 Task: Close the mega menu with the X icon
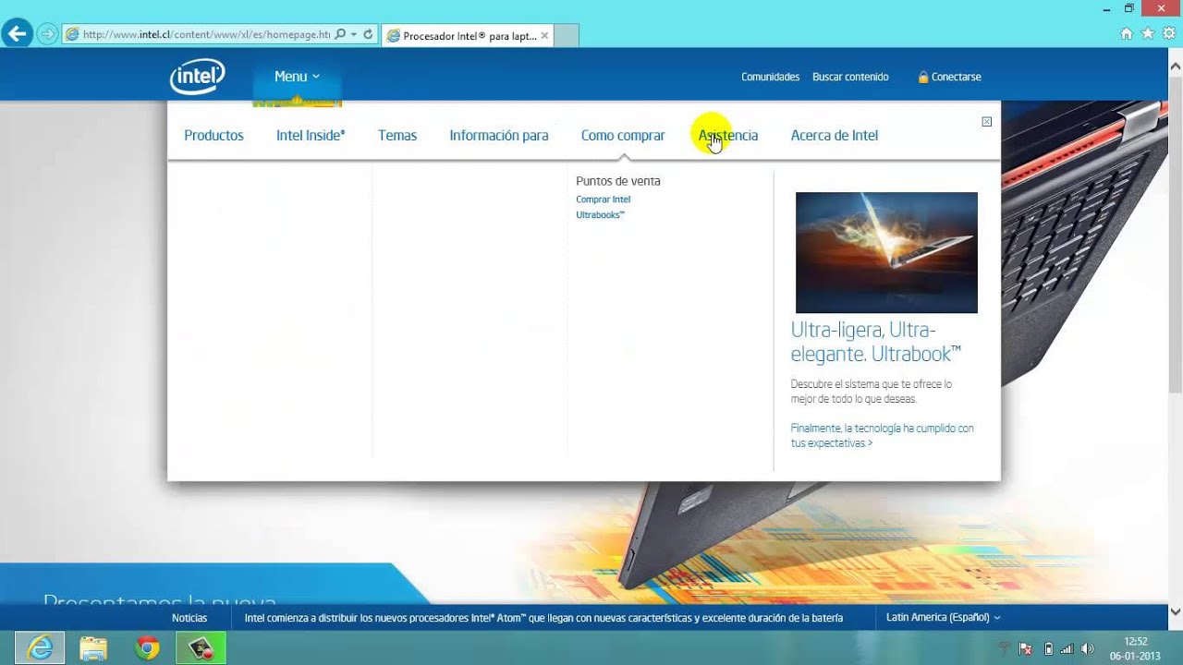point(986,121)
